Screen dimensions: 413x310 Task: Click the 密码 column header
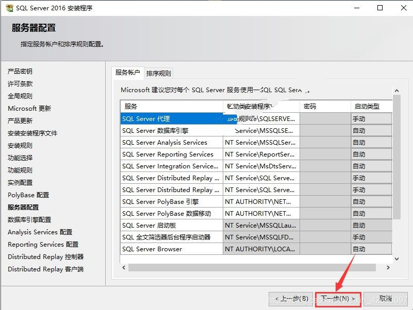pos(325,106)
